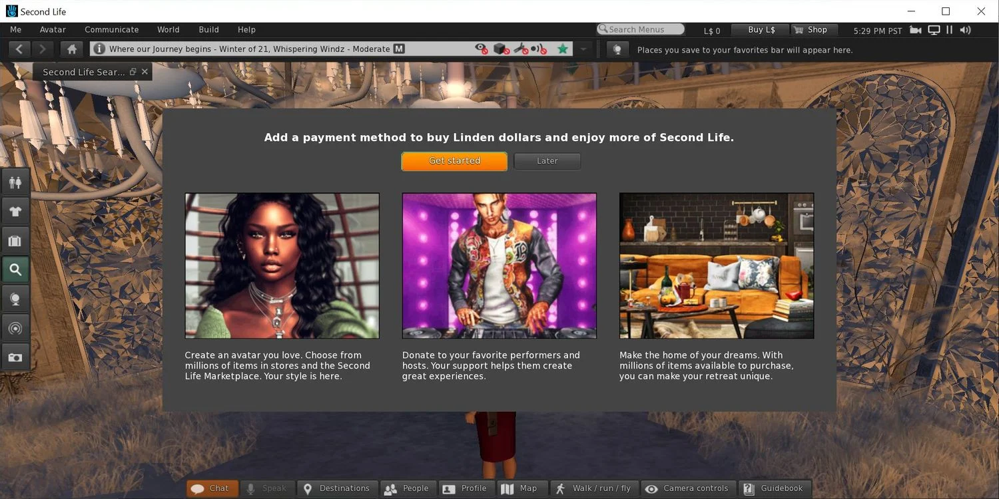Toggle the Chat toolbar button

pos(211,489)
